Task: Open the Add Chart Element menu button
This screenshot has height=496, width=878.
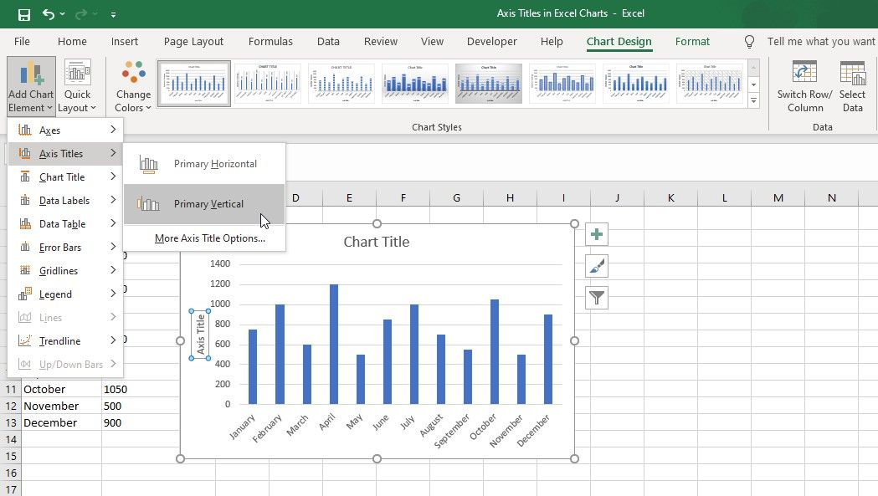Action: pyautogui.click(x=31, y=86)
